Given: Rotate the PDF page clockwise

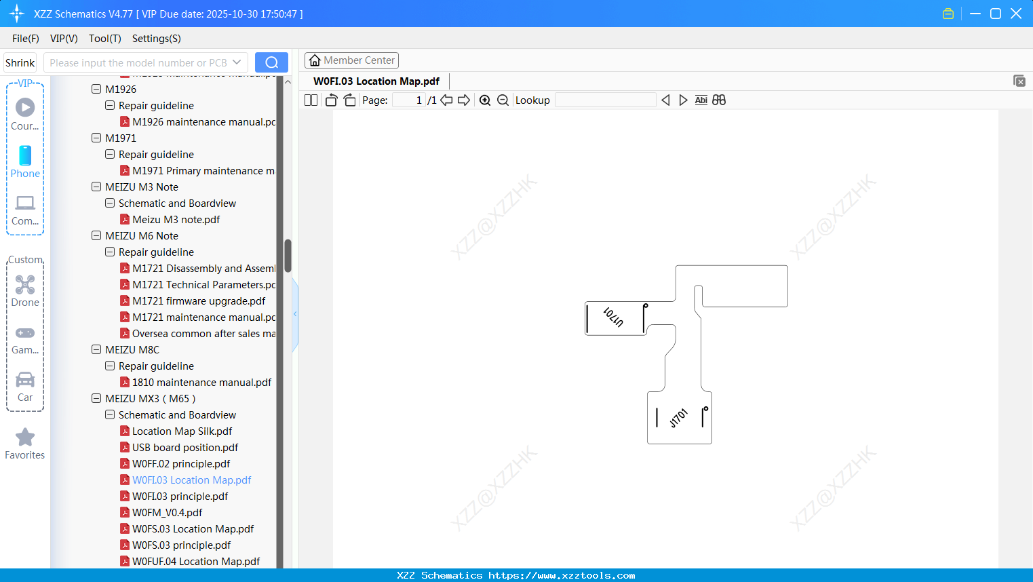Looking at the screenshot, I should (349, 100).
